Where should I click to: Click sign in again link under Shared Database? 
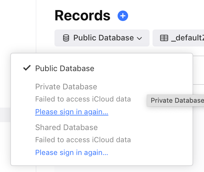72,153
